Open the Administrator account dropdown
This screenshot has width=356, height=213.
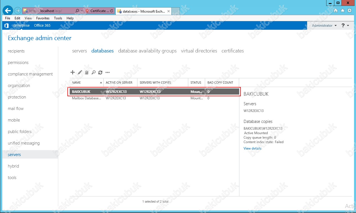pyautogui.click(x=324, y=26)
